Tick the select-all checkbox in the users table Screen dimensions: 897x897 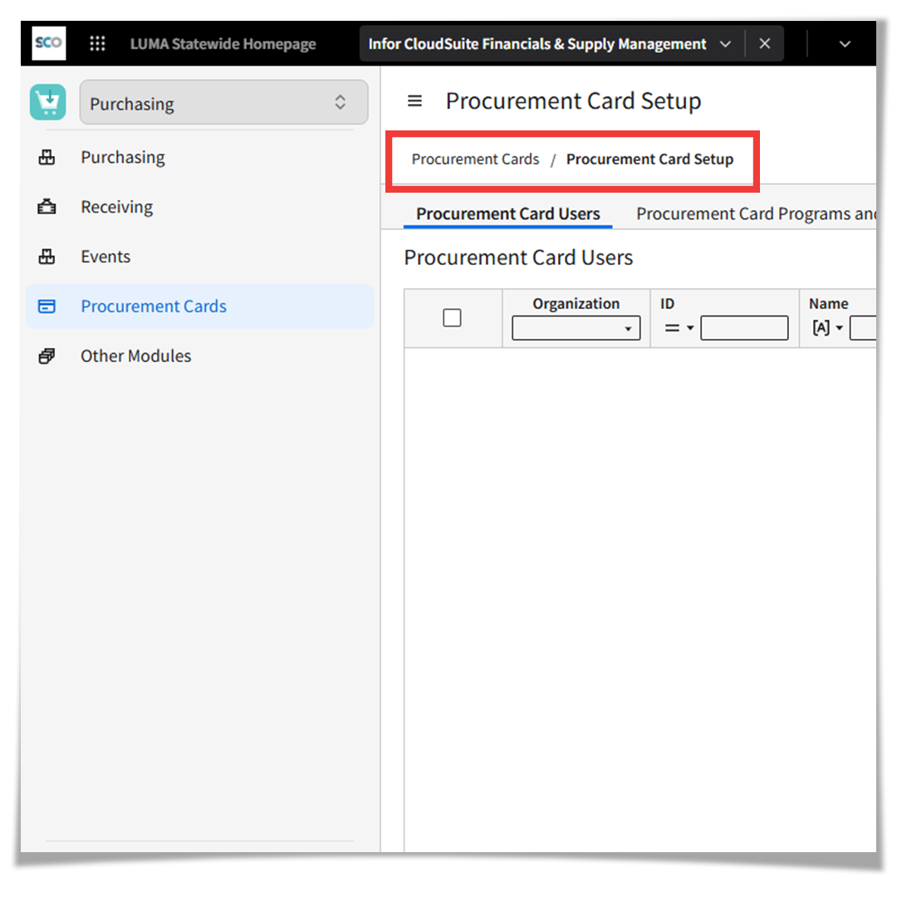tap(452, 317)
